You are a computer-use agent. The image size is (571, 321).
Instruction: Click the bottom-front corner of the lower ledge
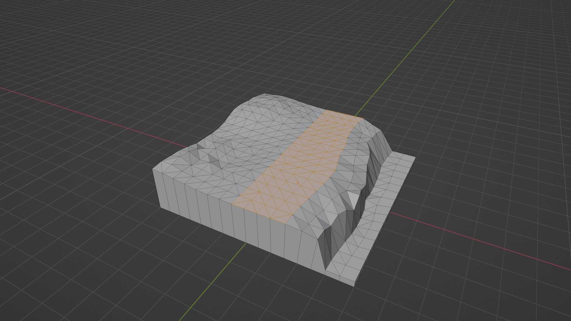point(354,286)
